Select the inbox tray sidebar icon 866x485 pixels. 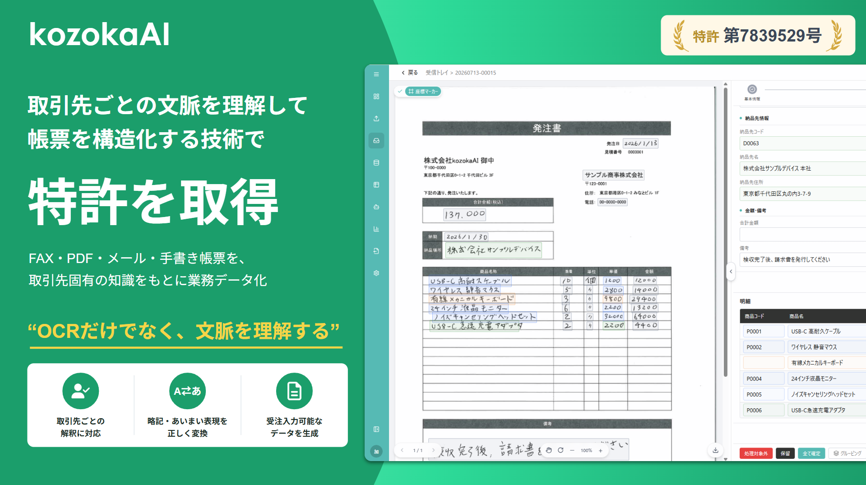376,141
